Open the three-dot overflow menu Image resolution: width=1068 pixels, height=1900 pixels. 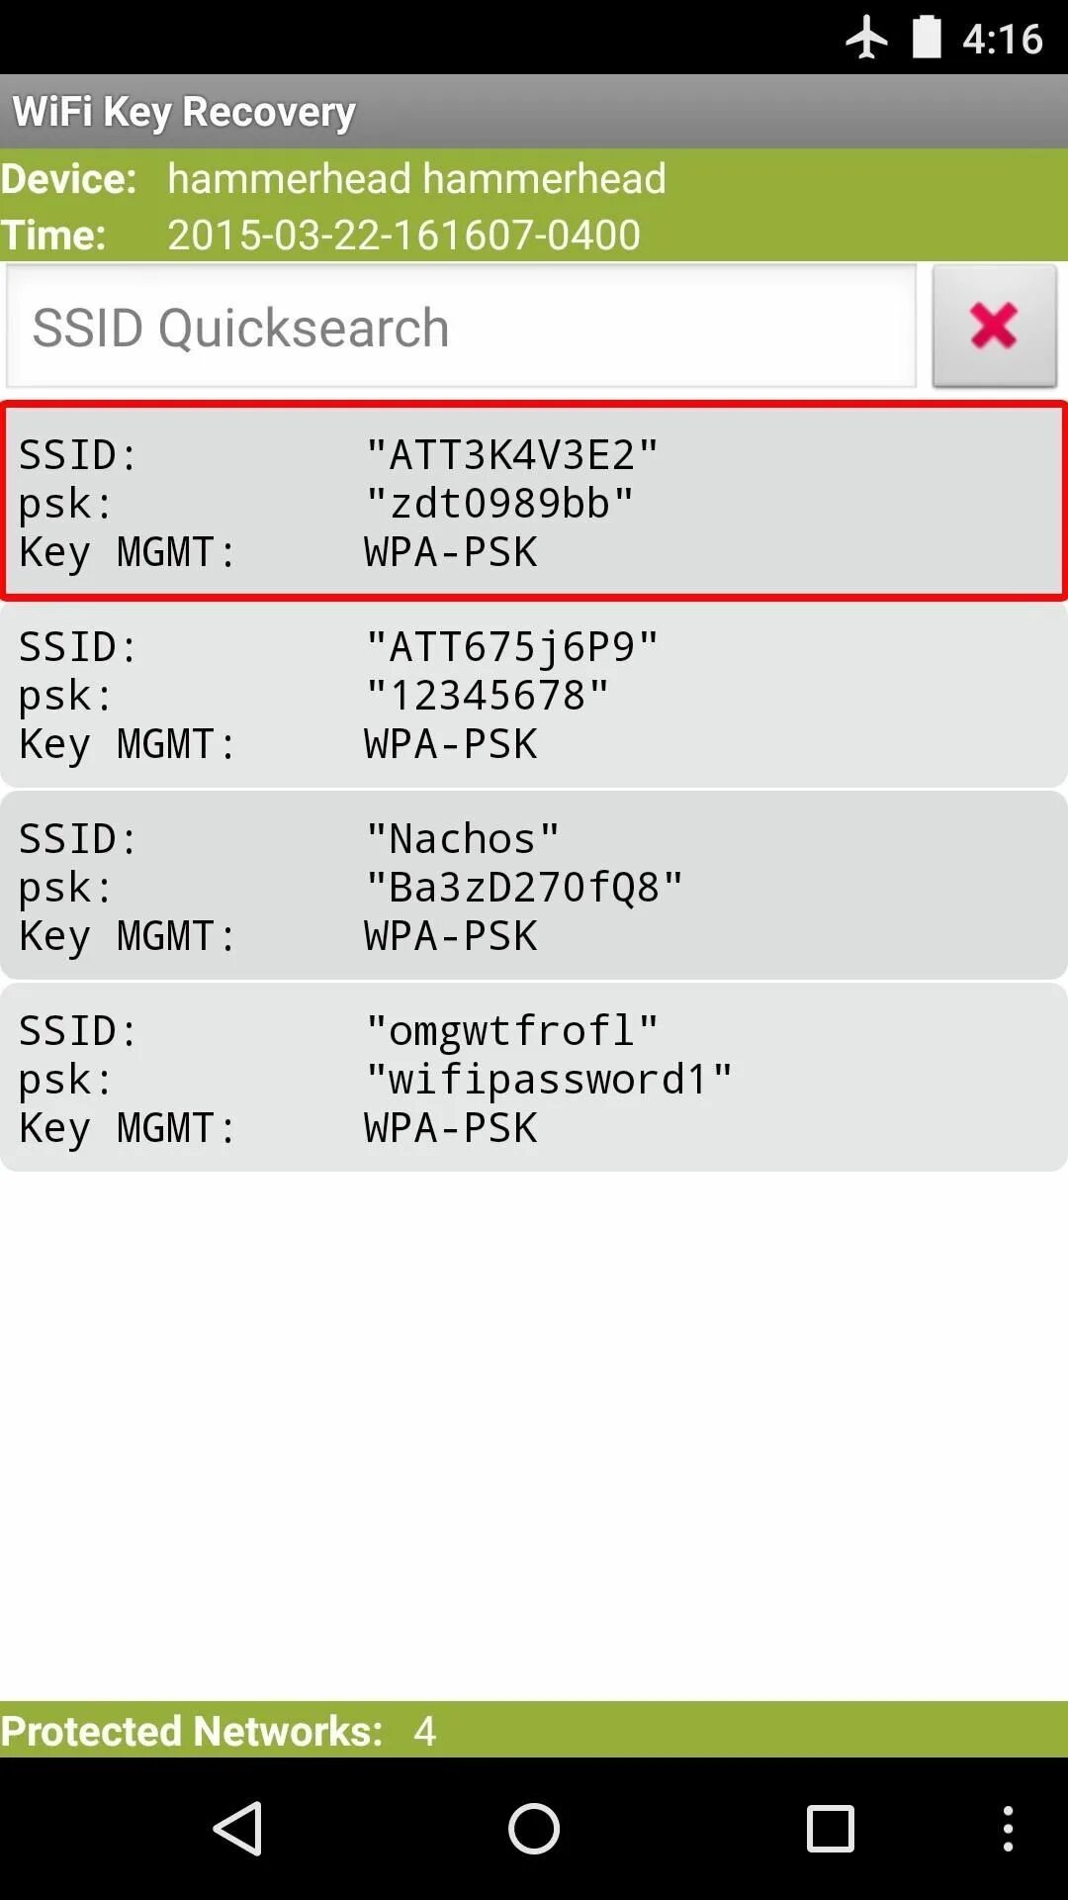click(x=1007, y=1828)
